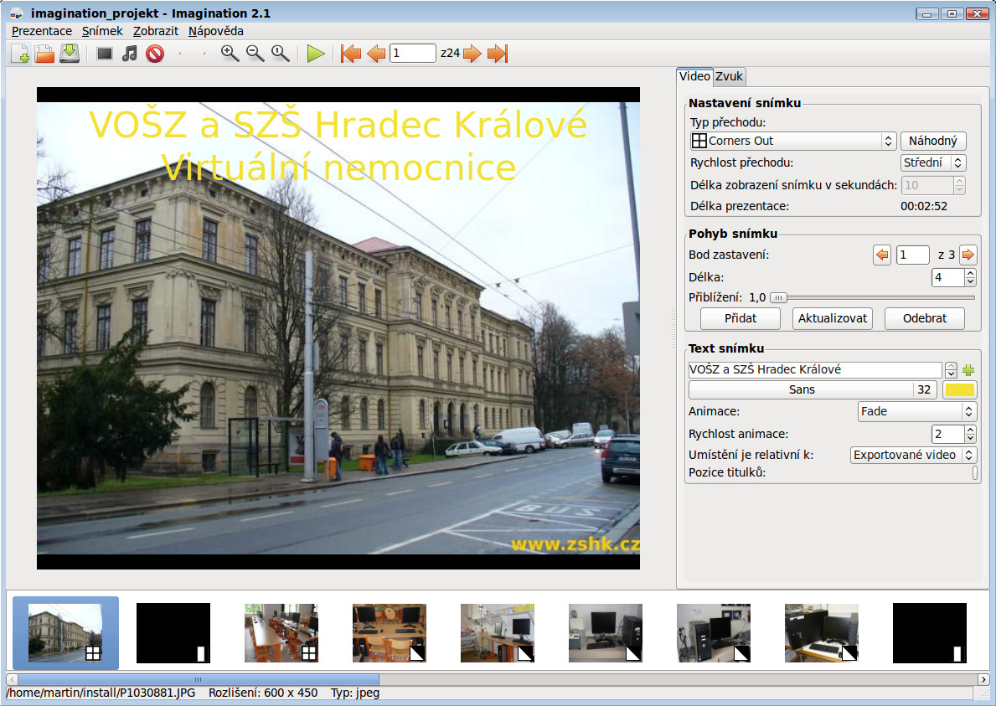This screenshot has width=996, height=706.
Task: Select the sixth thumbnail with computer
Action: (606, 633)
